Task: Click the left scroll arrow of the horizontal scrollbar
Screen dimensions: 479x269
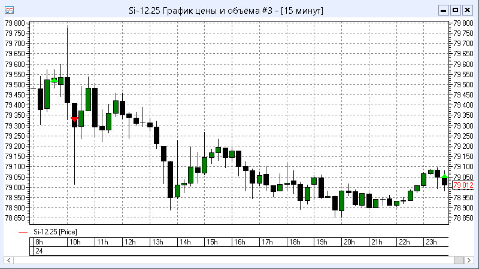Action: (x=9, y=261)
